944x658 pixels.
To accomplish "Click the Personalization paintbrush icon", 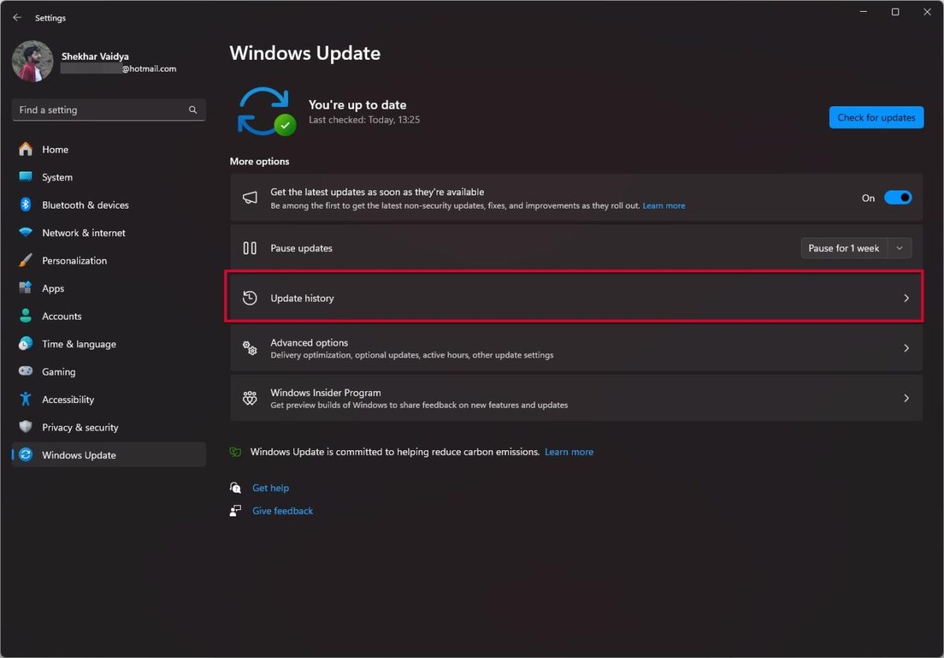I will pos(26,261).
